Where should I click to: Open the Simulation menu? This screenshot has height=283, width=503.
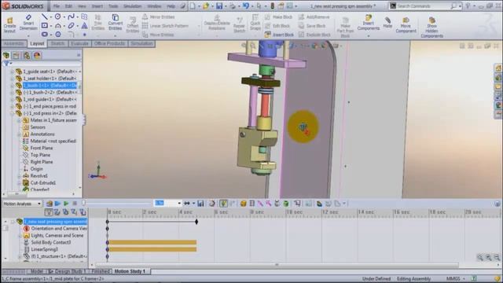click(x=133, y=6)
